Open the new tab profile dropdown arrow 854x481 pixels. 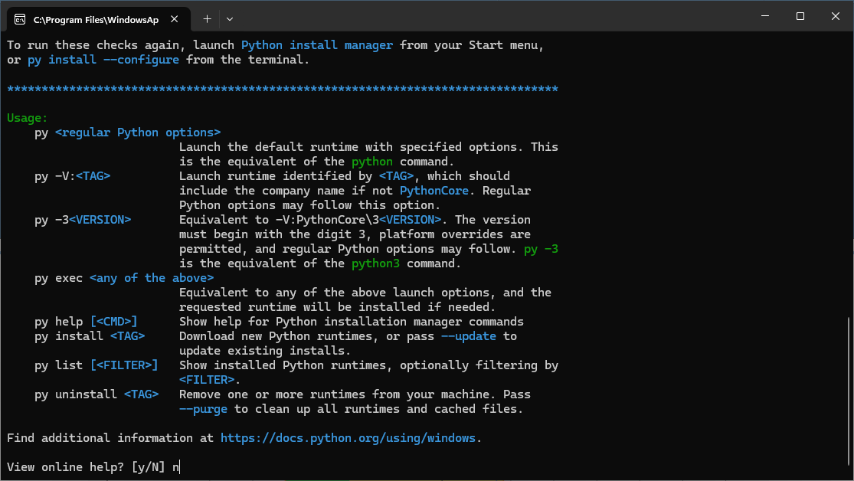point(230,19)
